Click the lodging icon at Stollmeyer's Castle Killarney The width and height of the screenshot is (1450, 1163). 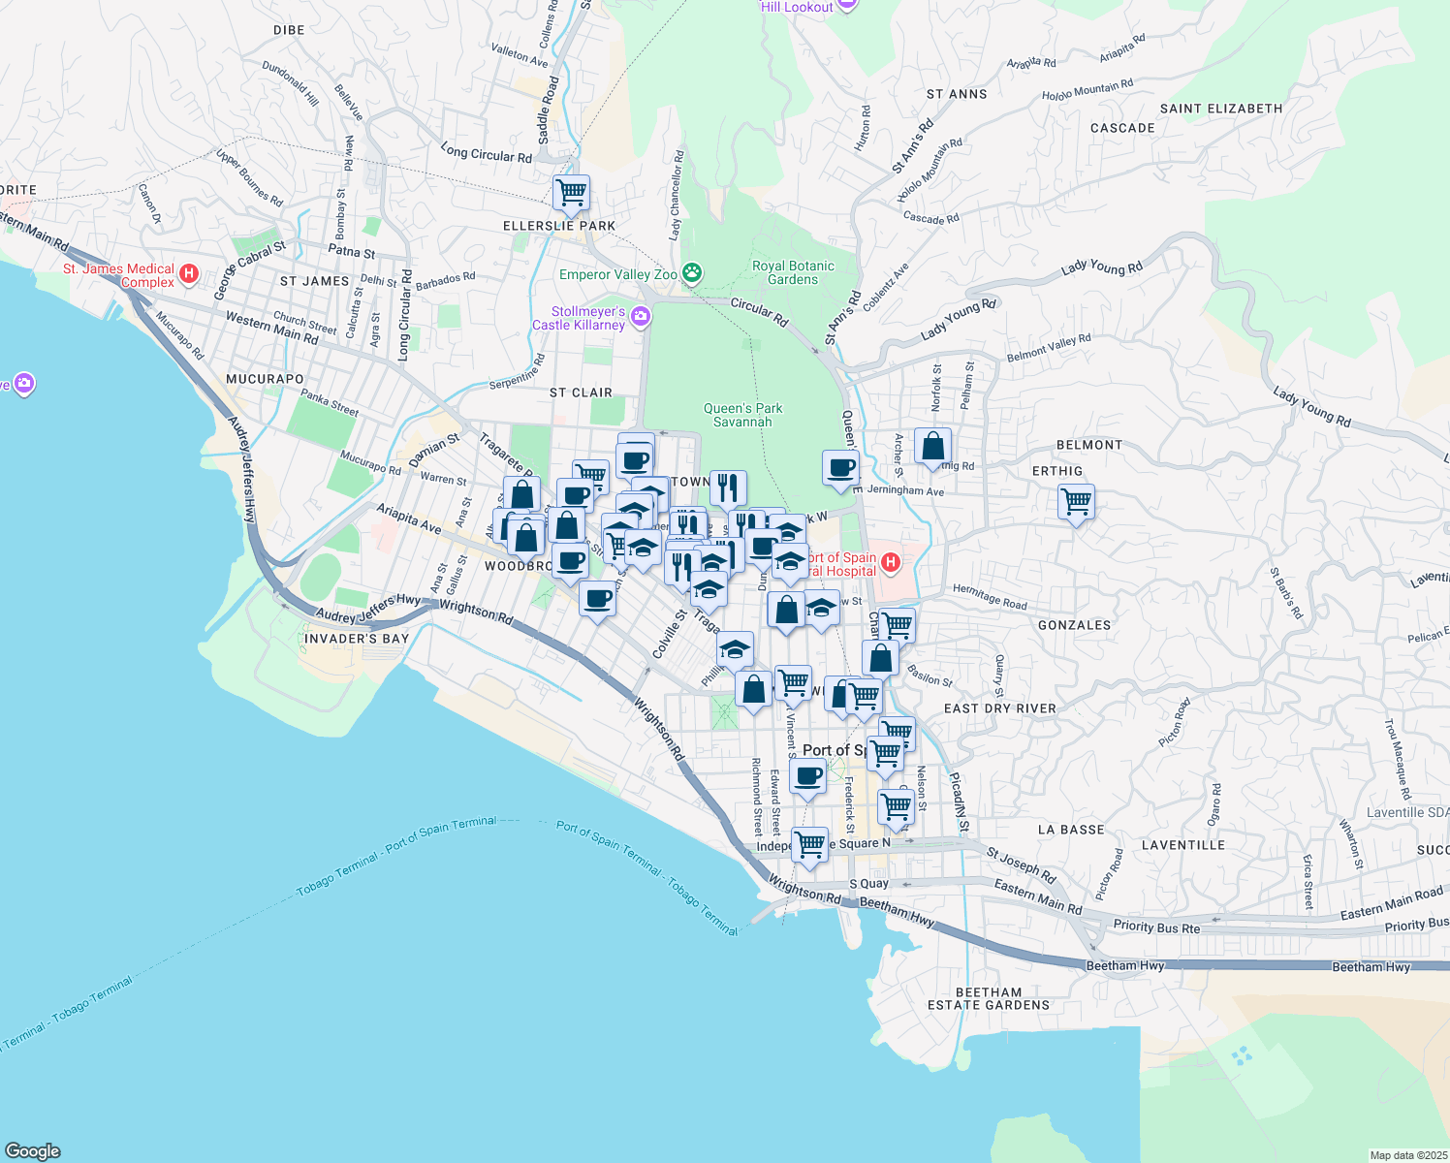(x=640, y=316)
